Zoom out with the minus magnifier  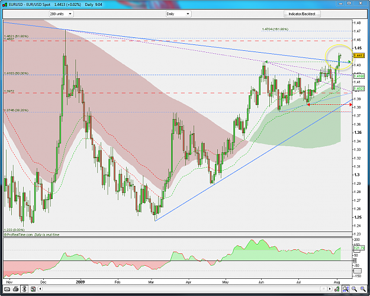pos(354,289)
